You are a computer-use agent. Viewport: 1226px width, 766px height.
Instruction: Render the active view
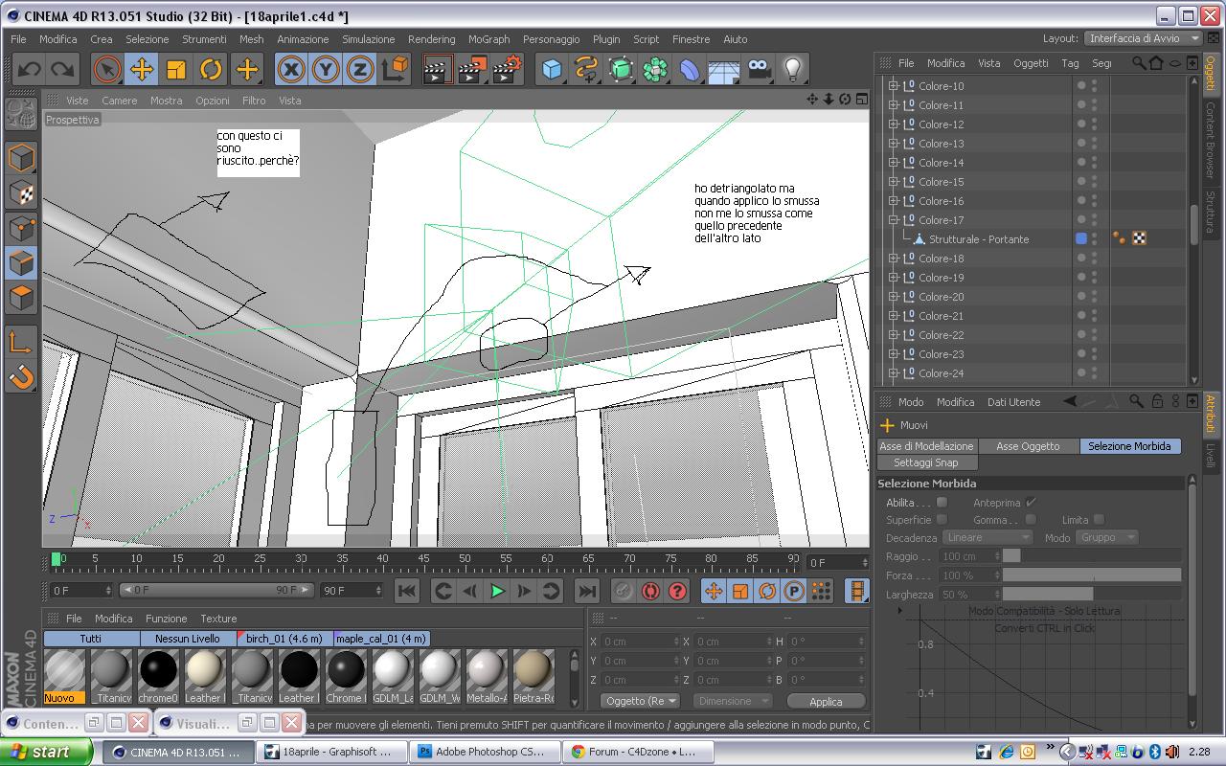(x=438, y=69)
